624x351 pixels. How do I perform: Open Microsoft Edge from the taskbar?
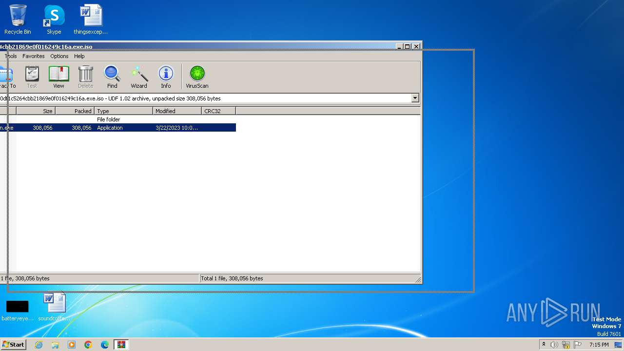click(105, 345)
